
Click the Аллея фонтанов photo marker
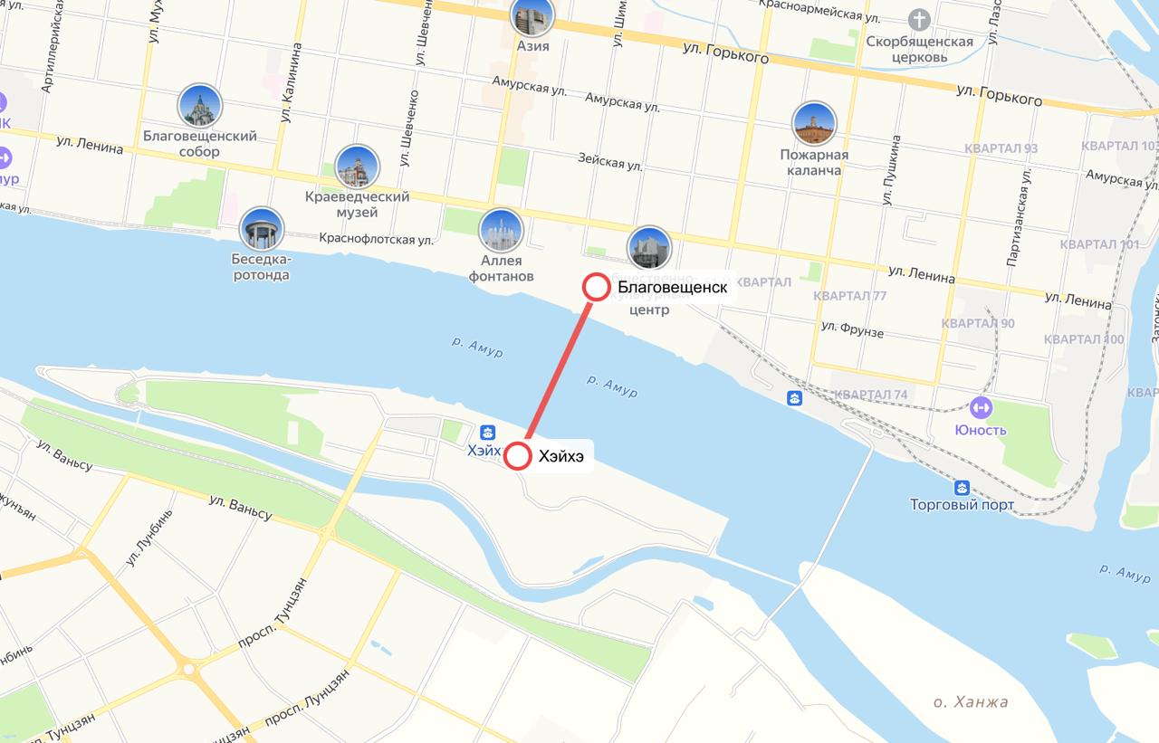[x=501, y=230]
